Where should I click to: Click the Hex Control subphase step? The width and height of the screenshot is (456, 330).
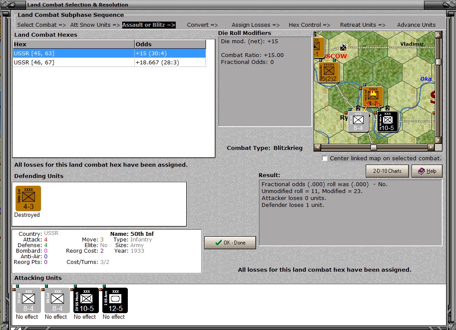click(x=310, y=25)
